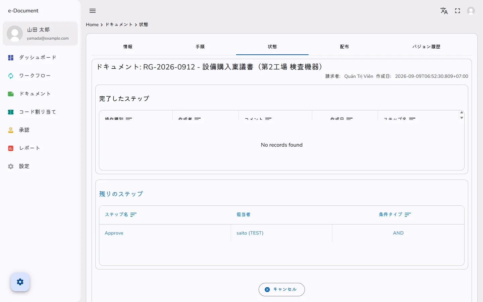The image size is (483, 302).
Task: Open the user avatar menu at top right
Action: click(471, 11)
